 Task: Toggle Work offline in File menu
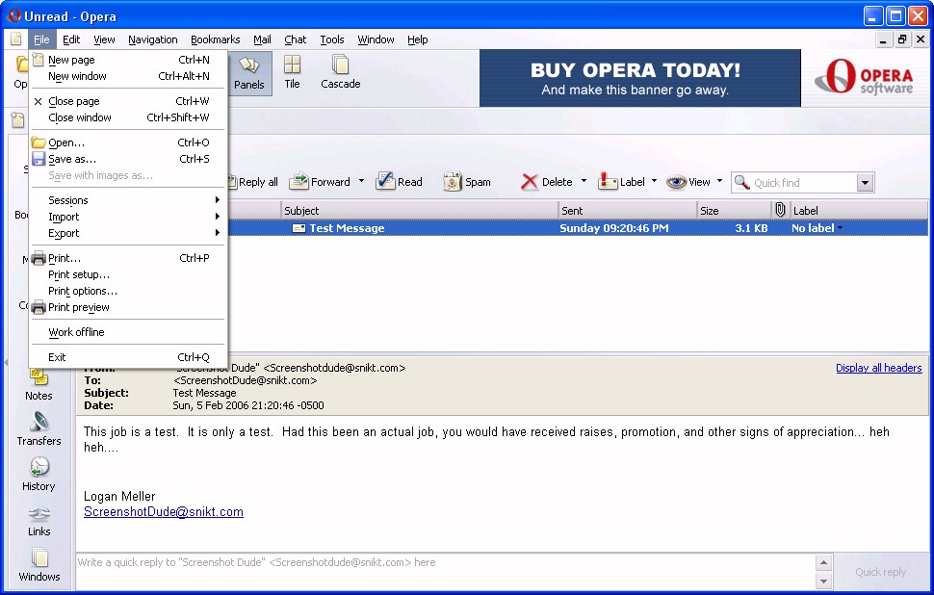click(76, 332)
